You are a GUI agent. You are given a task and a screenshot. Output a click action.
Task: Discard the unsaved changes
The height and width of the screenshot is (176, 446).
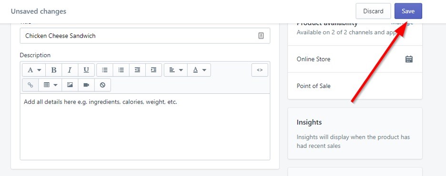373,11
